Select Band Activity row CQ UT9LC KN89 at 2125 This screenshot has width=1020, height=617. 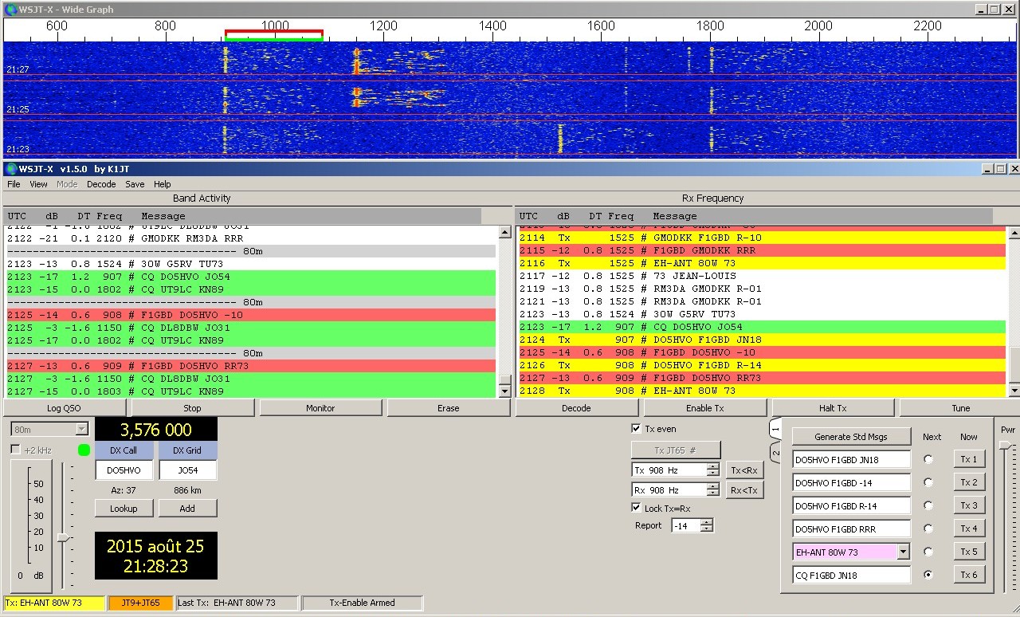click(x=250, y=340)
